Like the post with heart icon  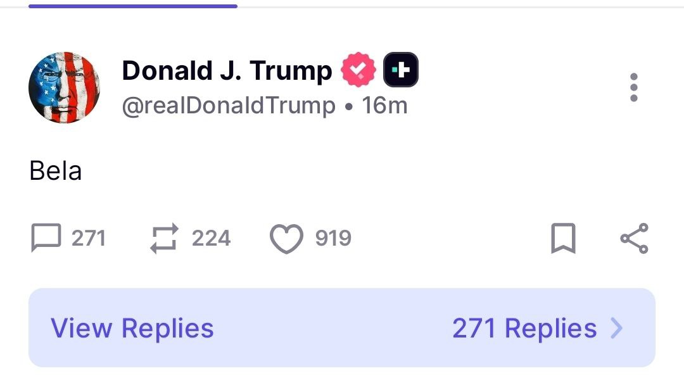point(286,239)
